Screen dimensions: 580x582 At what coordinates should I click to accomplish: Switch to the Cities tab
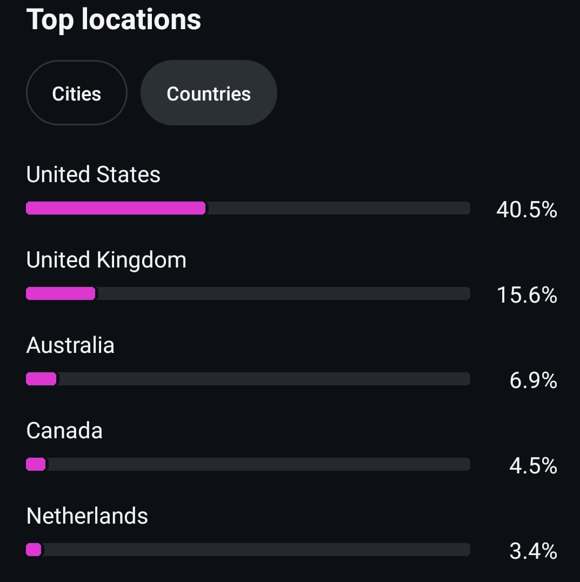click(76, 93)
